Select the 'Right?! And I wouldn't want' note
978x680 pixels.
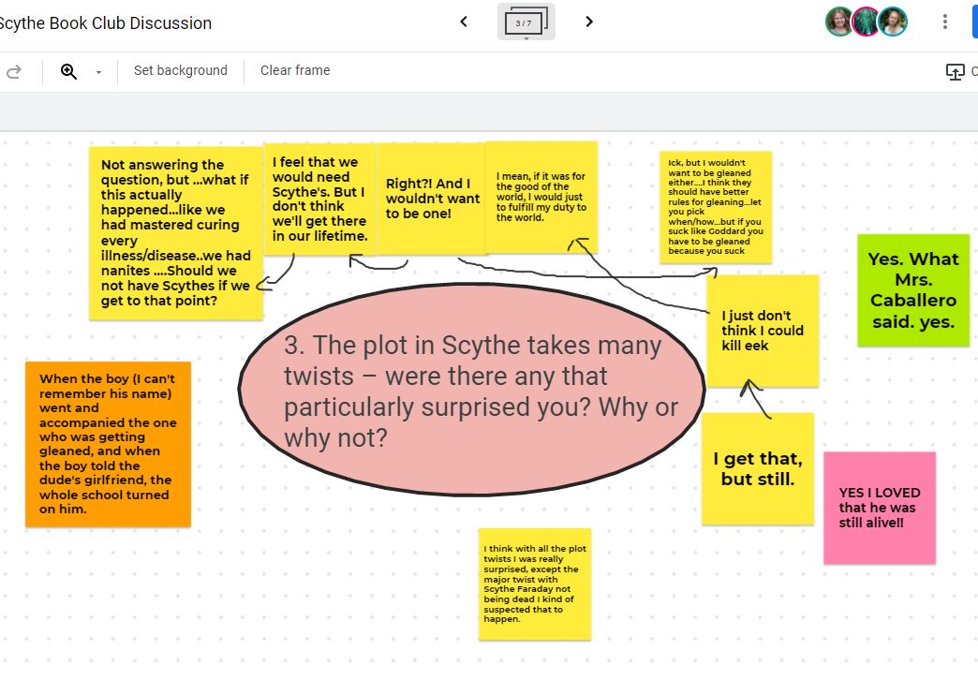432,199
